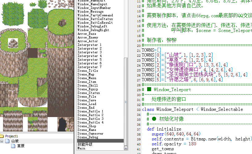Screen dimensions: 252x154
Task: Select Scene_Save script
Action: (87, 100)
